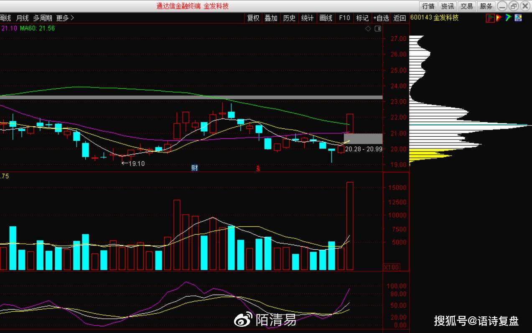The height and width of the screenshot is (333, 532).
Task: Open the 交易 menu
Action: pyautogui.click(x=467, y=6)
